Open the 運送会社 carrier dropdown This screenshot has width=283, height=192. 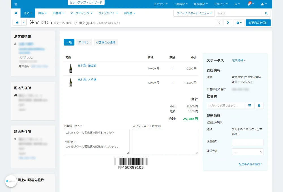click(x=248, y=152)
